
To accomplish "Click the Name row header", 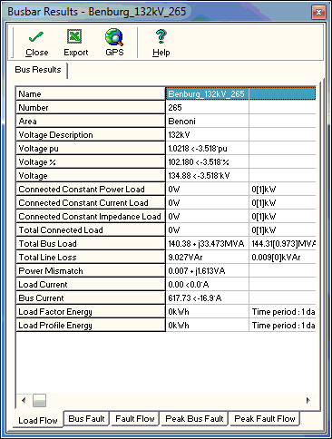I will point(91,93).
